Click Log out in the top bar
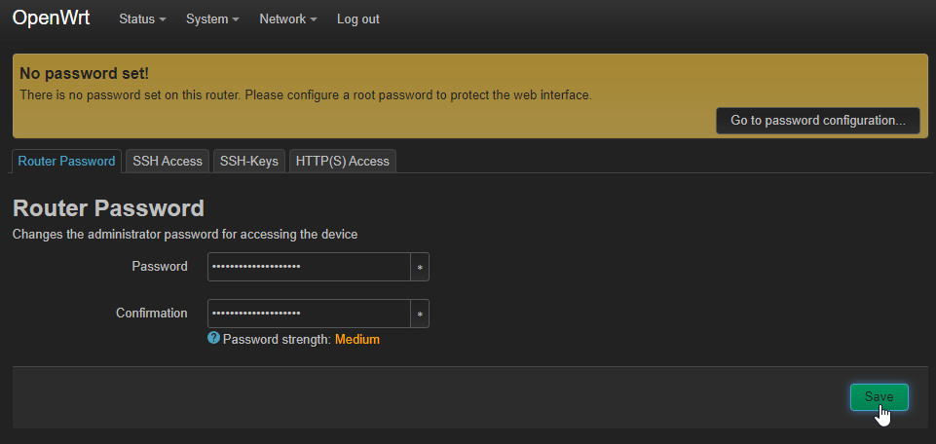 point(358,19)
